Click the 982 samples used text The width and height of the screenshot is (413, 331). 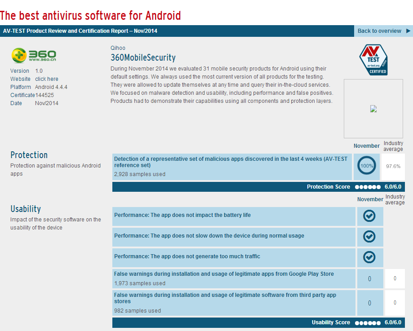pos(137,311)
